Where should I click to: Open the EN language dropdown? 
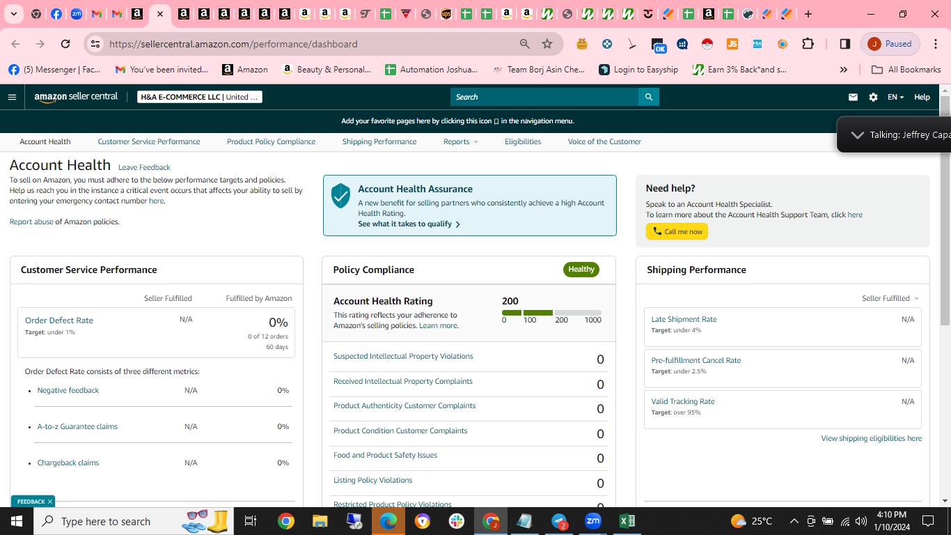[895, 97]
